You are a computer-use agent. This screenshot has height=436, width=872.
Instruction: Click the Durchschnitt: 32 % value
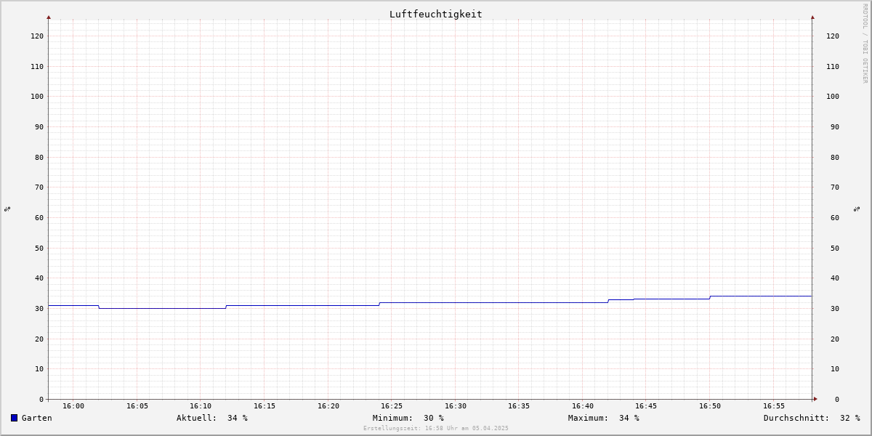812,418
